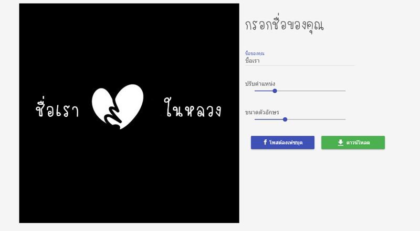Click the Facebook logo icon on the blue button

[265, 142]
